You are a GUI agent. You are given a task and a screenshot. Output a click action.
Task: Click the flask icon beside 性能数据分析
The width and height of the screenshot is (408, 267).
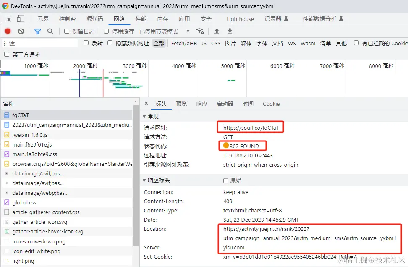coord(341,18)
